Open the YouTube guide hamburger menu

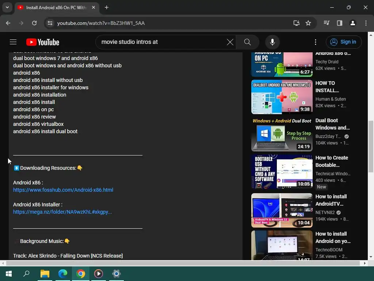click(13, 42)
